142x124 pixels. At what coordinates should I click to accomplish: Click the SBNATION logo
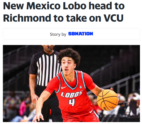pos(81,34)
